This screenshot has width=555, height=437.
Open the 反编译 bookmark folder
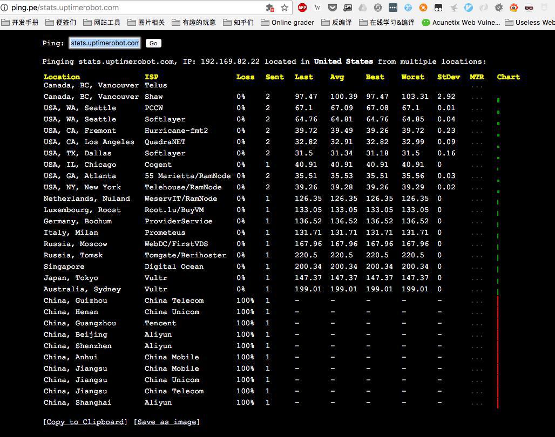click(336, 23)
